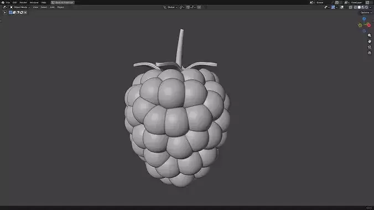374x210 pixels.
Task: Open the File menu
Action: 8,2
